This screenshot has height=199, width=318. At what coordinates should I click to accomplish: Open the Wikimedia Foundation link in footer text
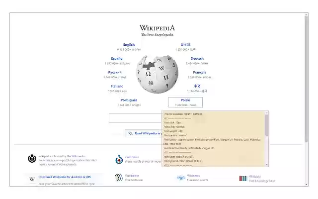pos(78,156)
